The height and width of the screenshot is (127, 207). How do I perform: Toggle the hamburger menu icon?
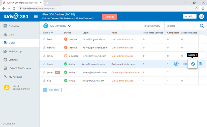click(x=36, y=16)
